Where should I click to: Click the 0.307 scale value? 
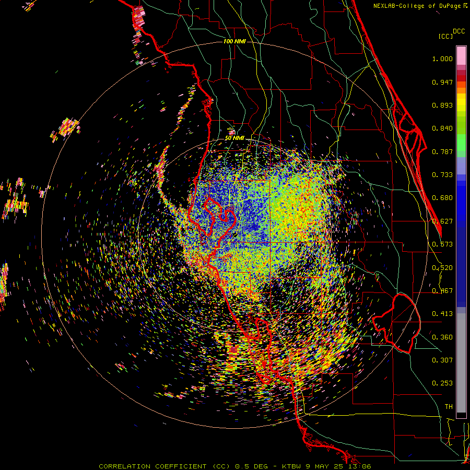(442, 360)
